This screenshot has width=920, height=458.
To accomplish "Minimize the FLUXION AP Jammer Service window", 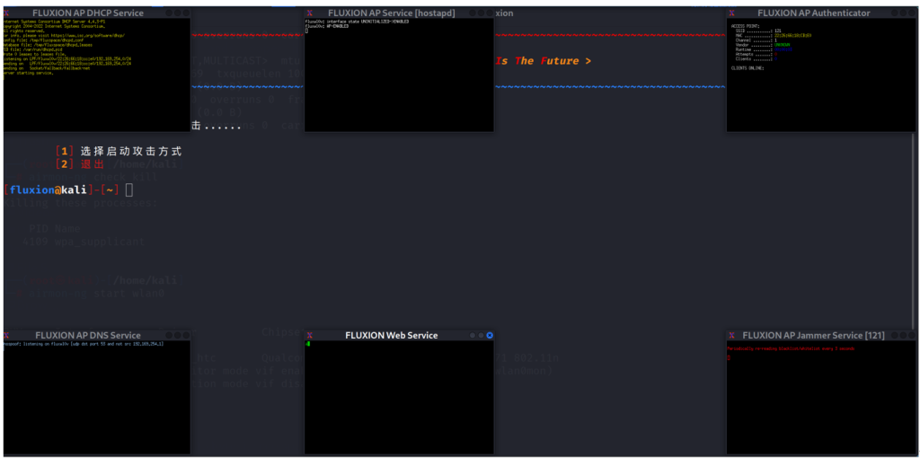I will coord(894,336).
